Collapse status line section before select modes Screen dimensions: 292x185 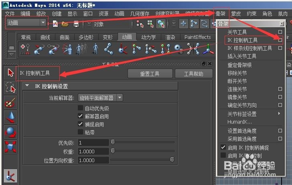tap(132, 24)
